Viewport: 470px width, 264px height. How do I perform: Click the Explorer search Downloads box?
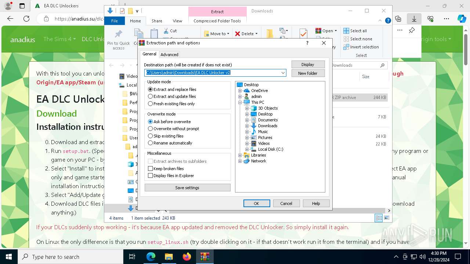(x=358, y=65)
